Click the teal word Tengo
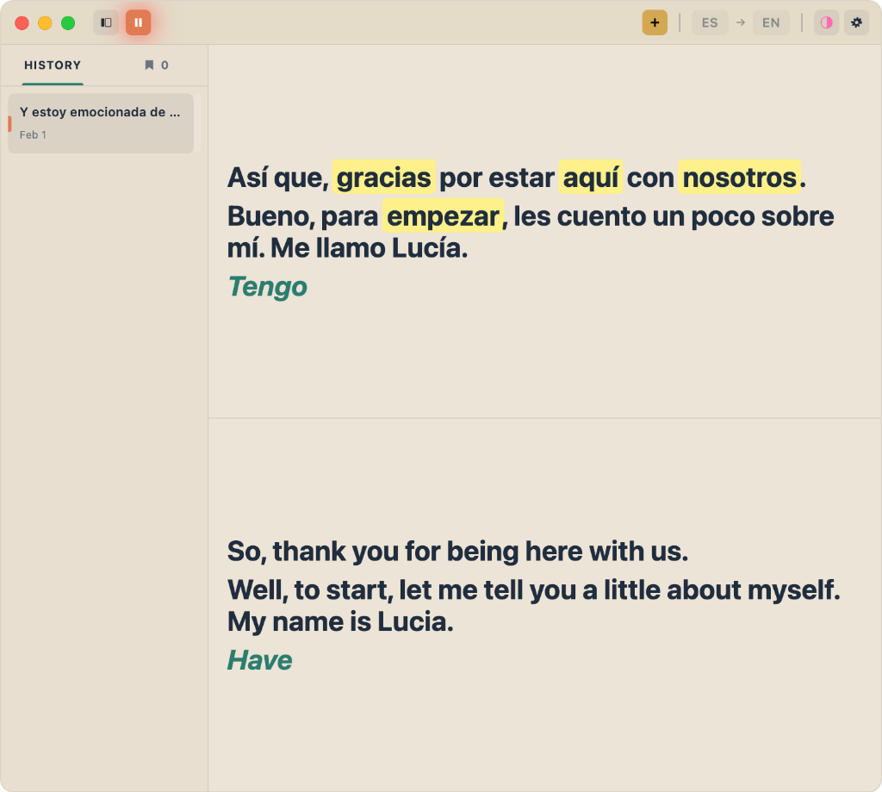Image resolution: width=882 pixels, height=792 pixels. click(267, 286)
